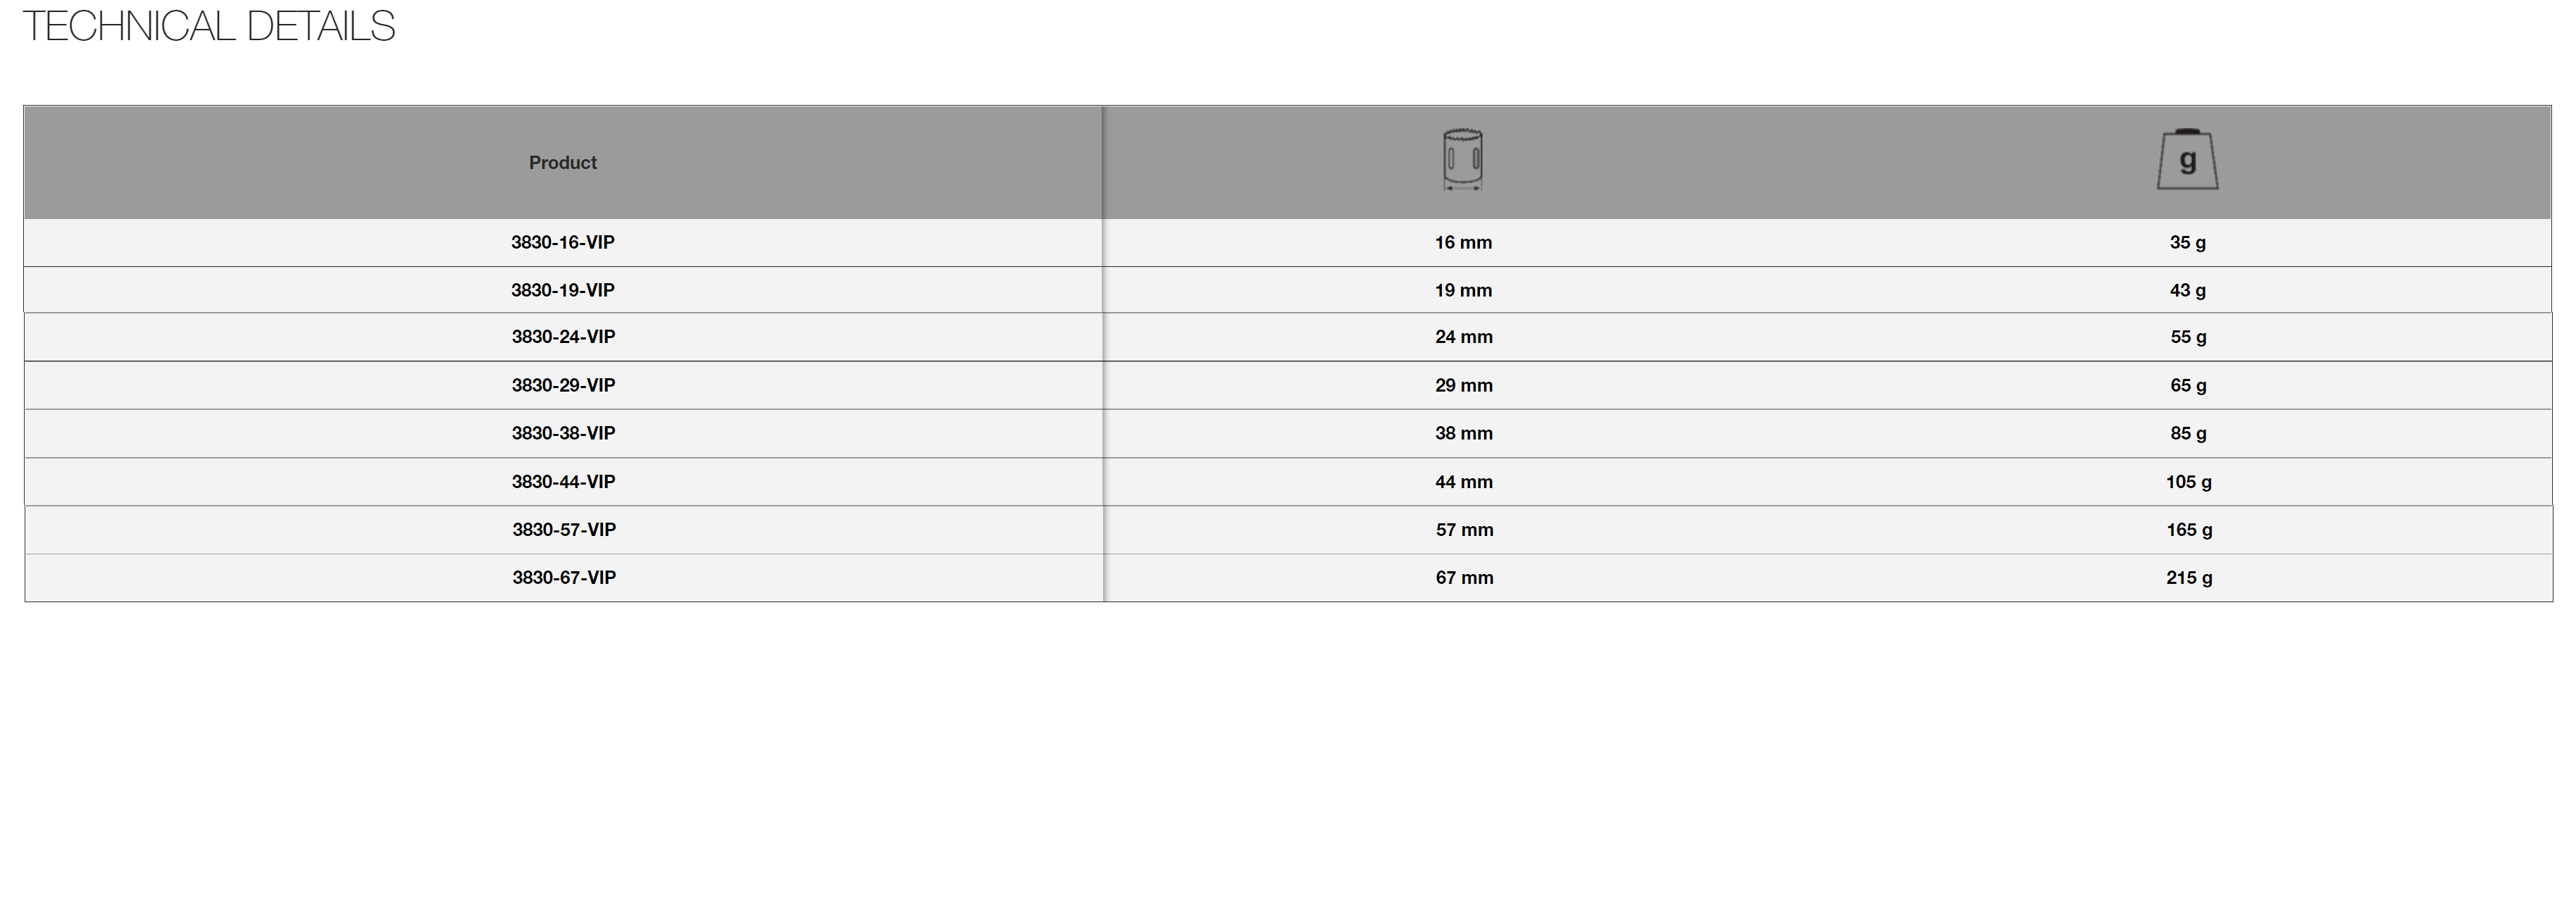Click the 215 g weight value

(2189, 578)
